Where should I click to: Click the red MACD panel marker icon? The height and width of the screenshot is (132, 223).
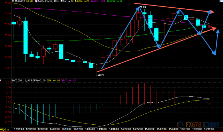(x=1, y=80)
